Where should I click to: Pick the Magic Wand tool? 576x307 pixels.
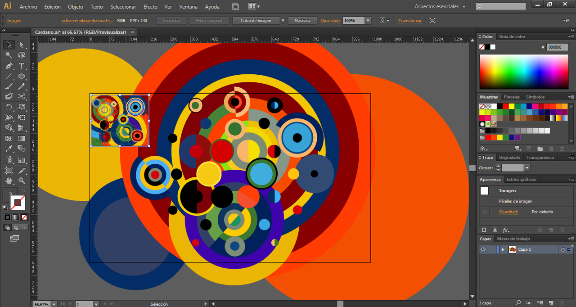point(9,55)
